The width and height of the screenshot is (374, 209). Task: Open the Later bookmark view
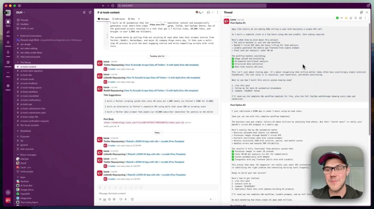pos(8,53)
